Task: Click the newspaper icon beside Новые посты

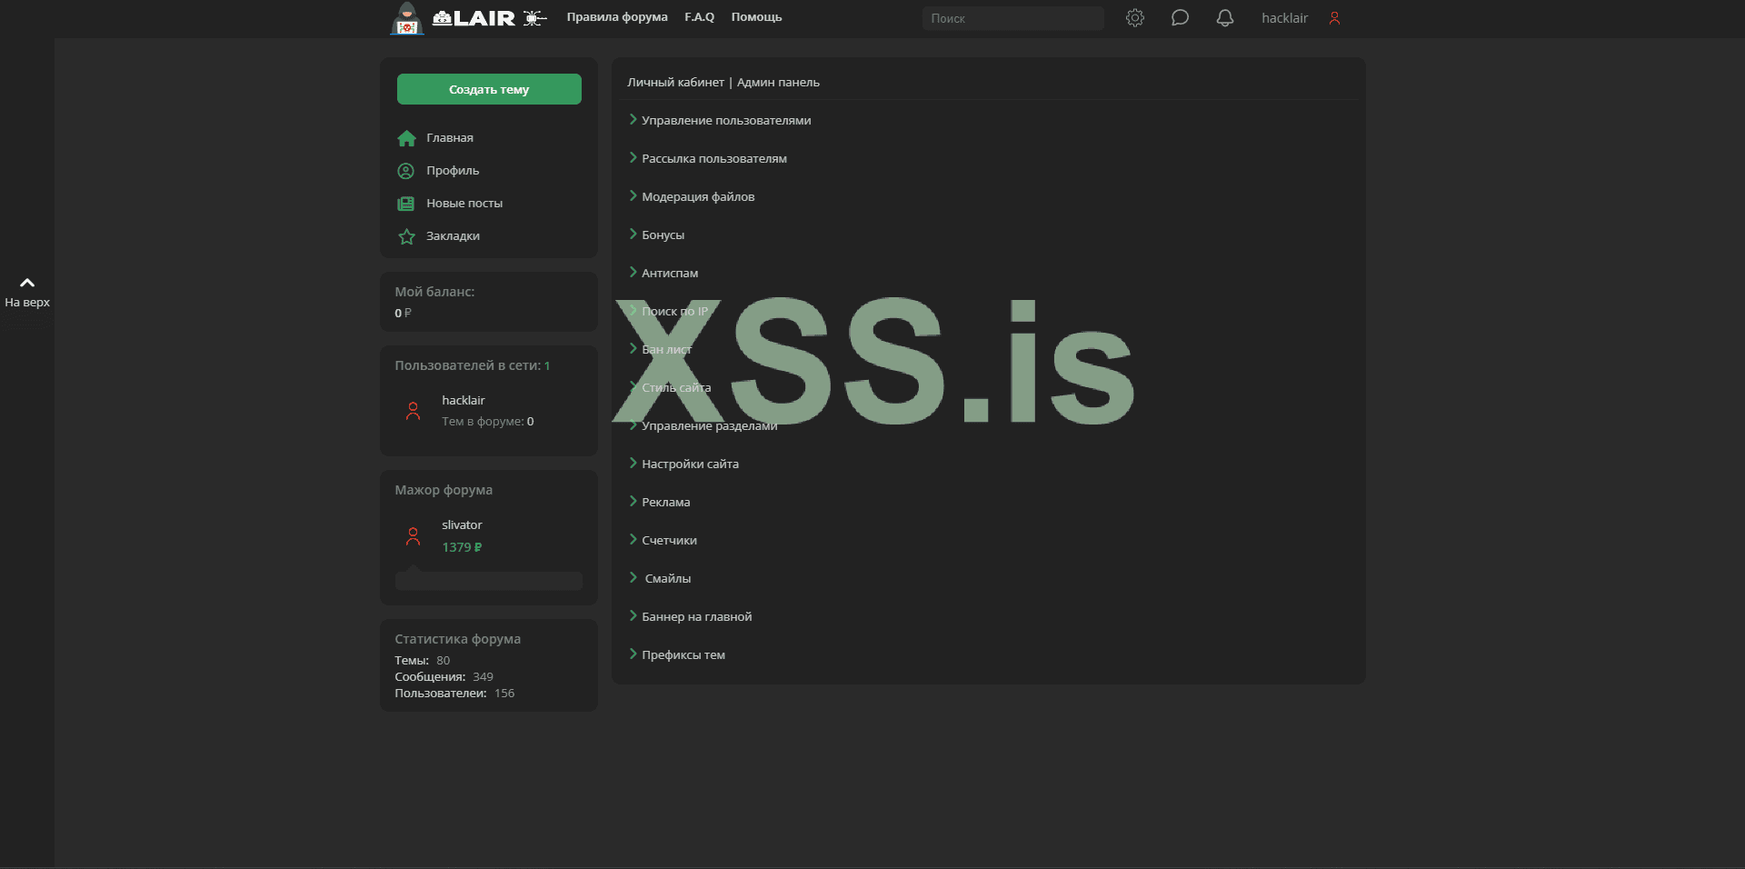Action: click(x=406, y=204)
